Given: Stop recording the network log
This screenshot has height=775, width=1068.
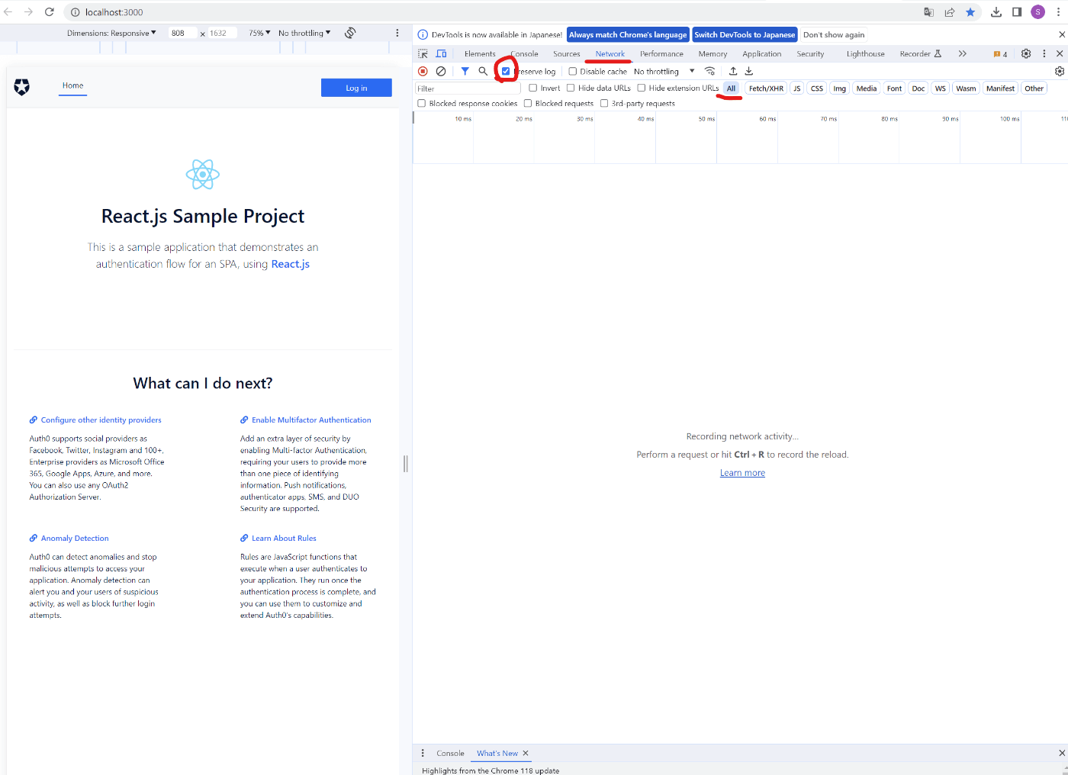Looking at the screenshot, I should pyautogui.click(x=423, y=71).
